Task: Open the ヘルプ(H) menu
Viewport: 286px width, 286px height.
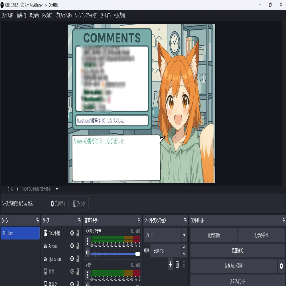Action: point(119,15)
